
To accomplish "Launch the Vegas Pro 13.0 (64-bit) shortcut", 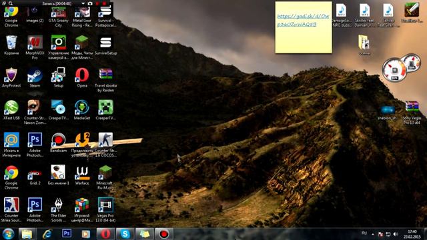I will coord(105,209).
